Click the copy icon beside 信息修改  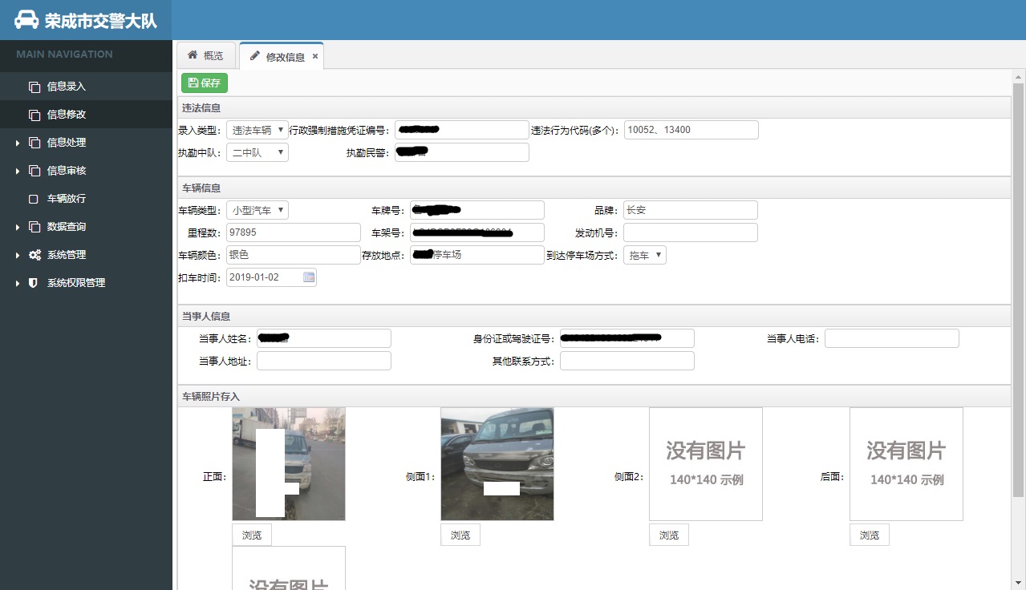34,115
